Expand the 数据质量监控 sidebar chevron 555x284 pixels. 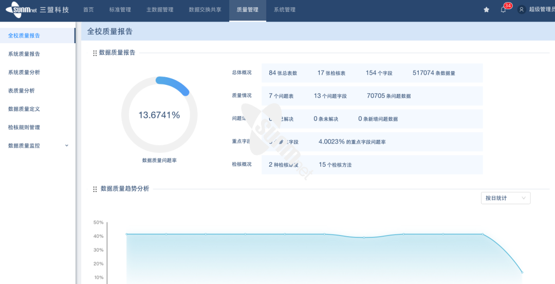(x=66, y=146)
